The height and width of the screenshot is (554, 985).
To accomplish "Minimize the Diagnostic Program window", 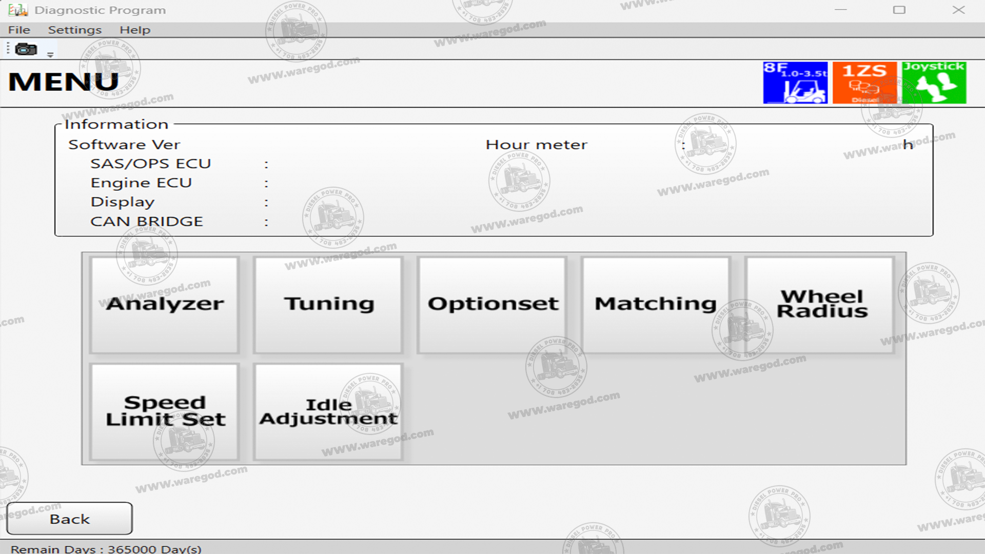I will (x=840, y=10).
